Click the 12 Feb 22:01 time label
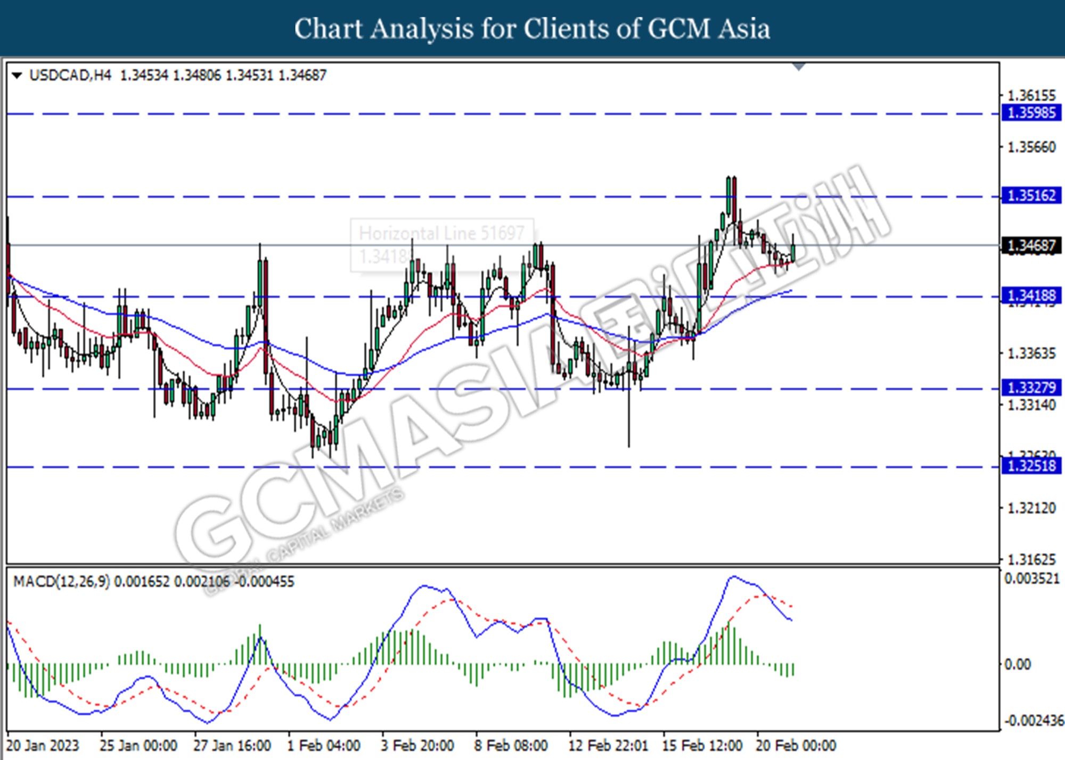The image size is (1065, 760). point(608,746)
